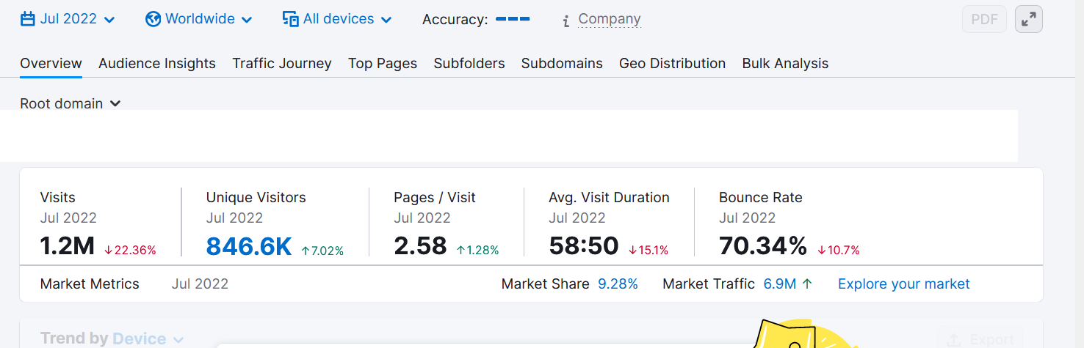Image resolution: width=1084 pixels, height=348 pixels.
Task: Click the Pages / Visit heading
Action: click(x=435, y=197)
